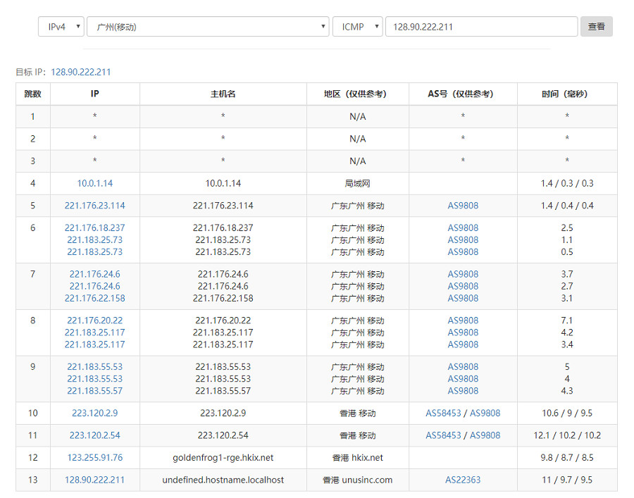Open the ICMP method dropdown
Image resolution: width=634 pixels, height=498 pixels.
tap(358, 27)
